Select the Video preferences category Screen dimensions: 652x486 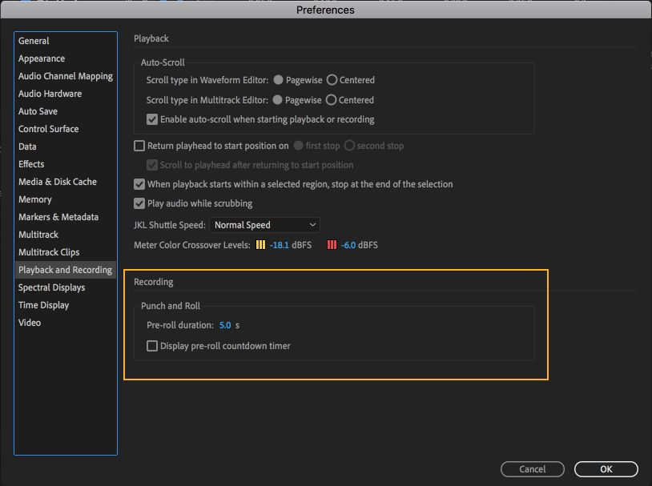30,322
